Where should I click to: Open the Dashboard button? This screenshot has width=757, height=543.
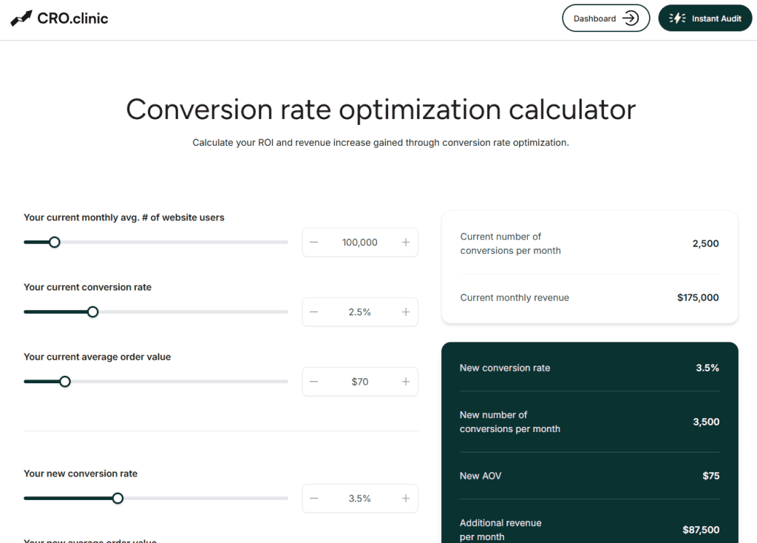coord(605,18)
